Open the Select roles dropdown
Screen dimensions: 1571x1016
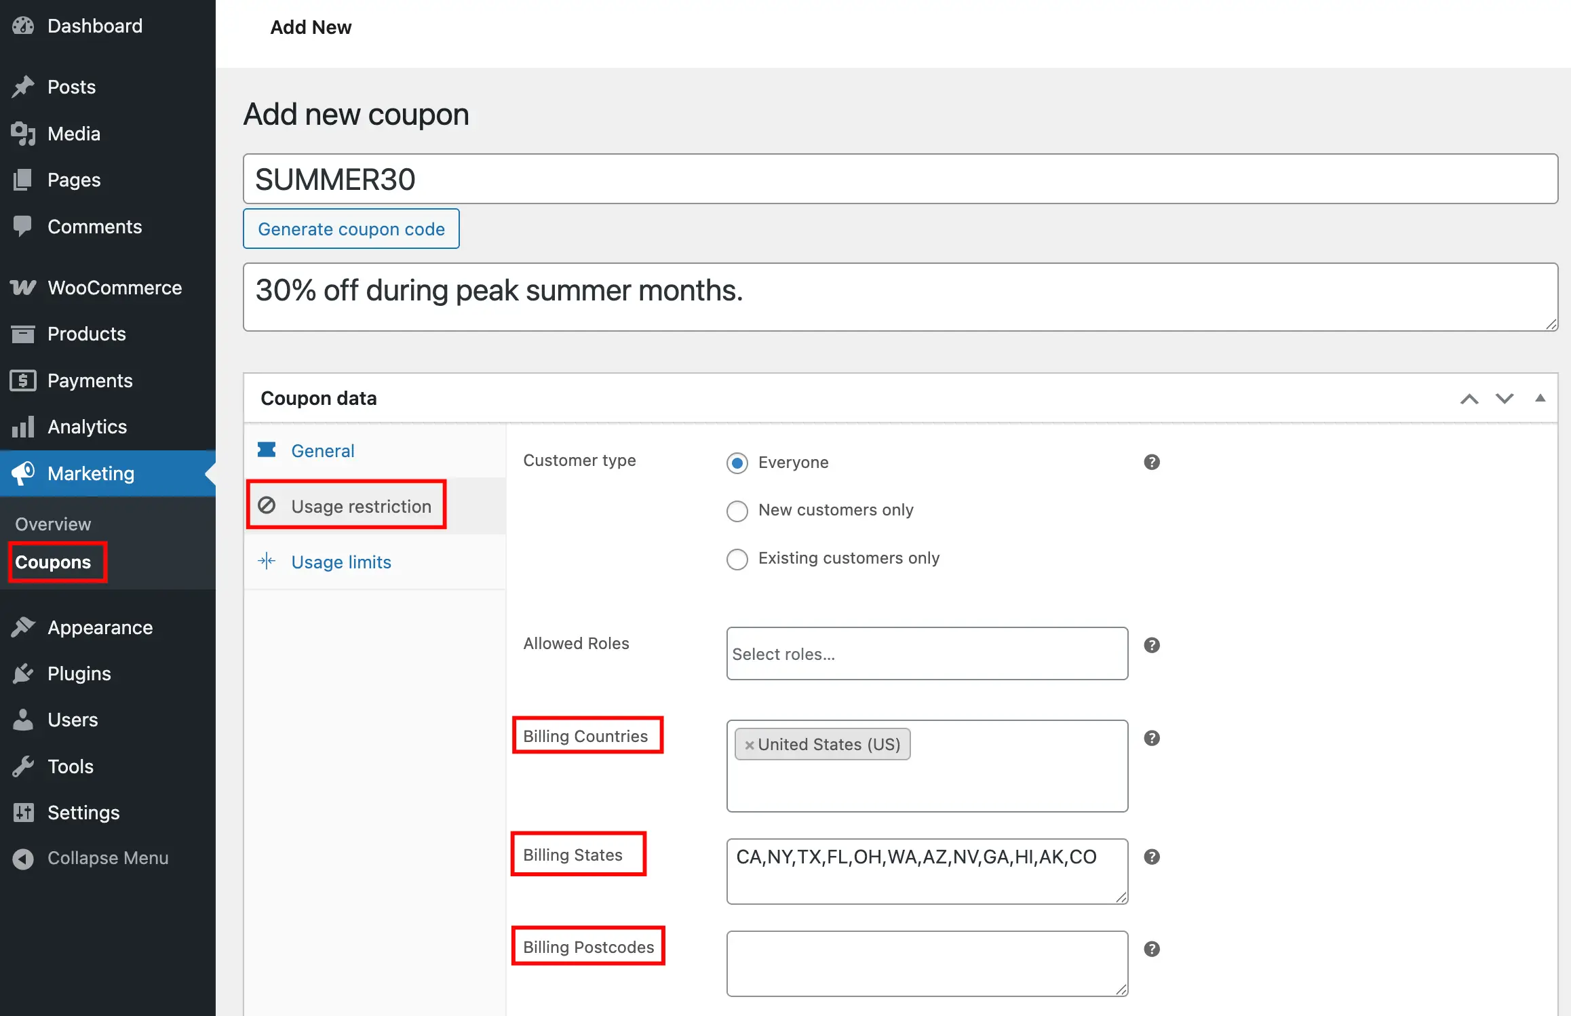[x=926, y=653]
